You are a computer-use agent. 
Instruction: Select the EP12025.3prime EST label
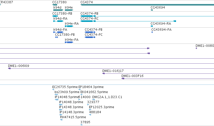pyautogui.click(x=102, y=107)
